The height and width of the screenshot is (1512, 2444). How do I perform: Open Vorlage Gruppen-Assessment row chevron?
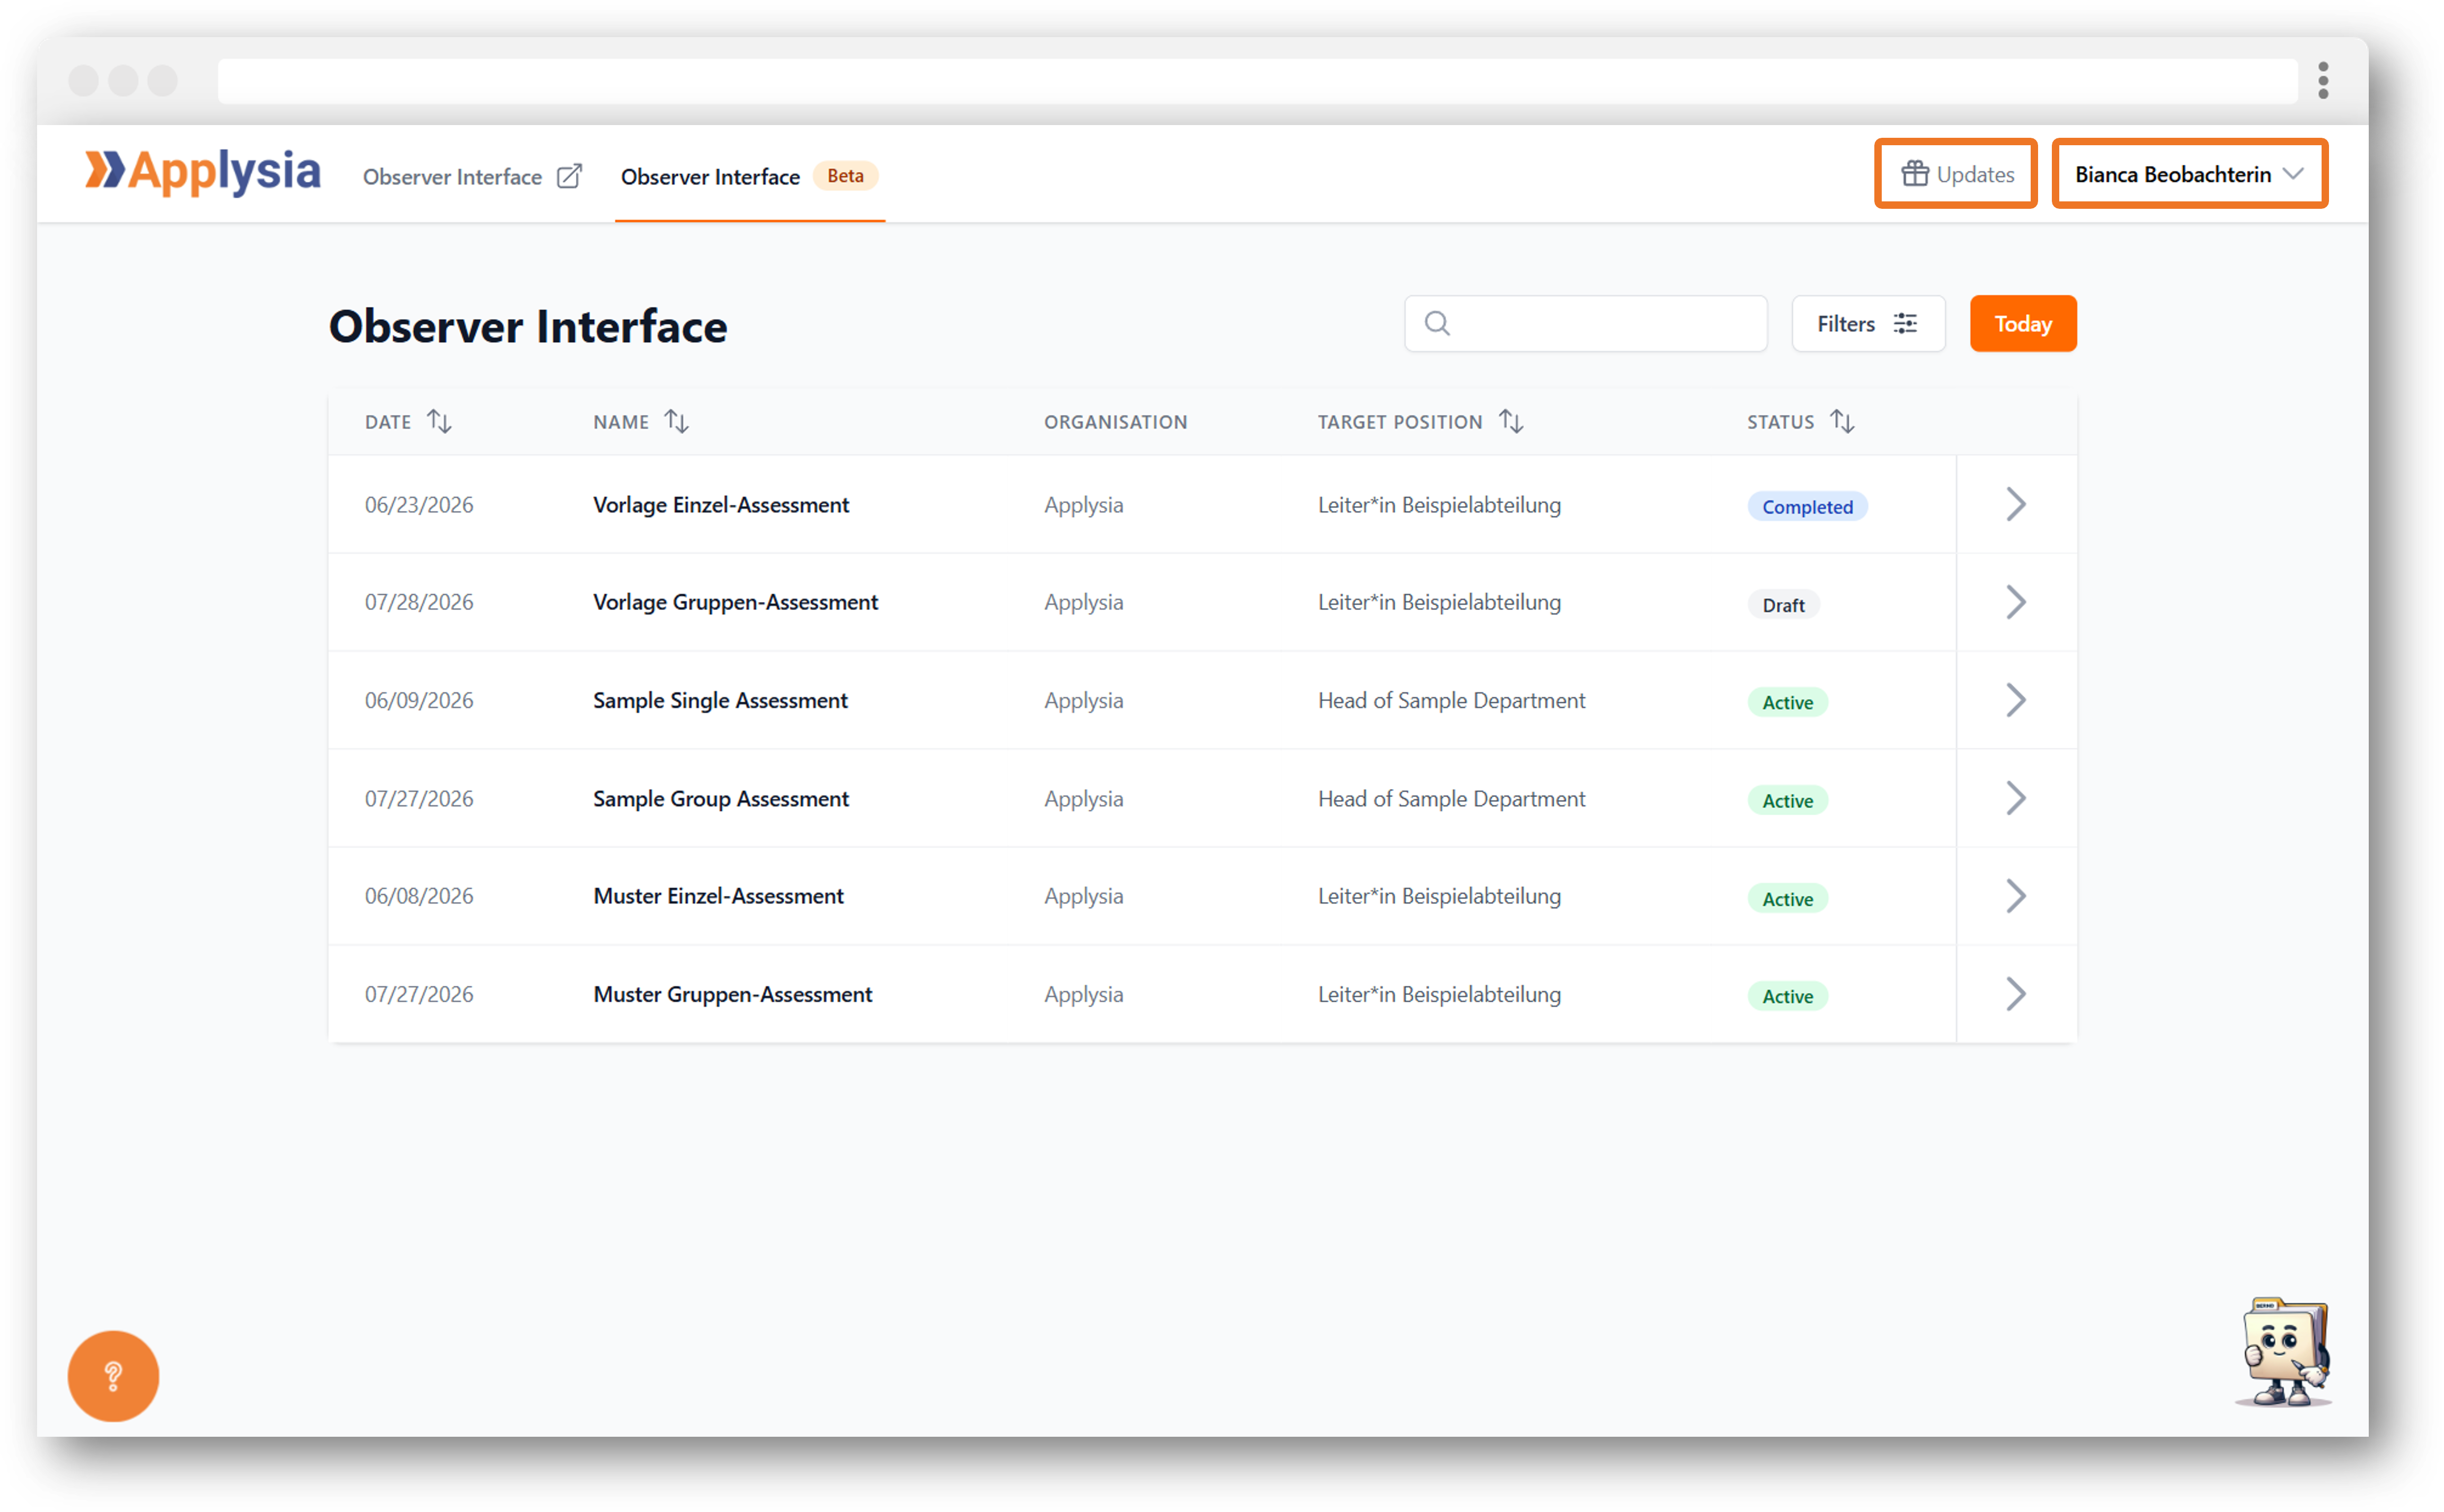point(2015,602)
